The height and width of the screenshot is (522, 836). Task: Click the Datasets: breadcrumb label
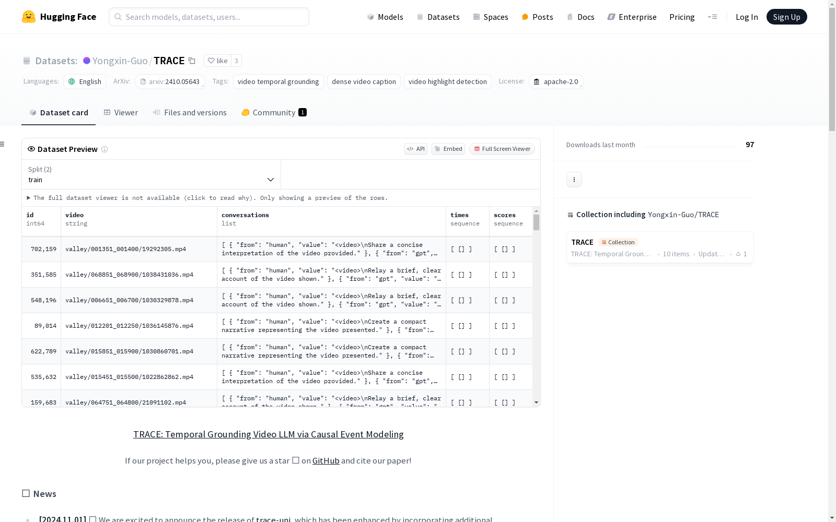[x=56, y=61]
